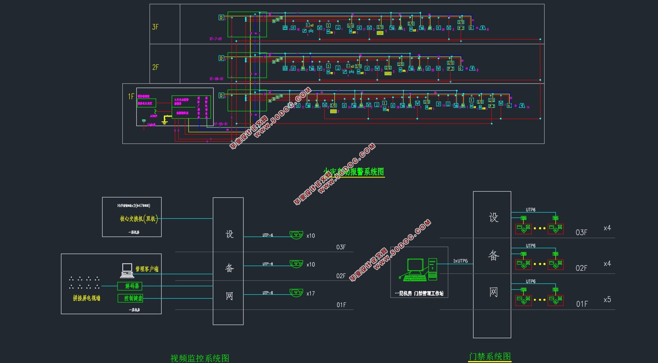Click the dome camera icon on row 02F
Image resolution: width=658 pixels, height=363 pixels.
296,264
